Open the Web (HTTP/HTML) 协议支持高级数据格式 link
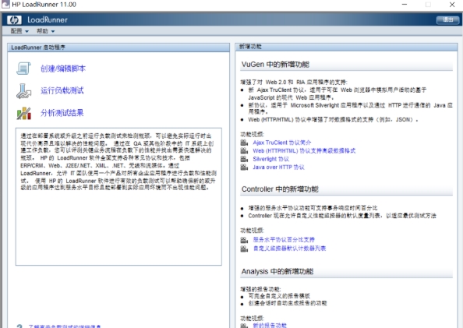 click(x=304, y=151)
